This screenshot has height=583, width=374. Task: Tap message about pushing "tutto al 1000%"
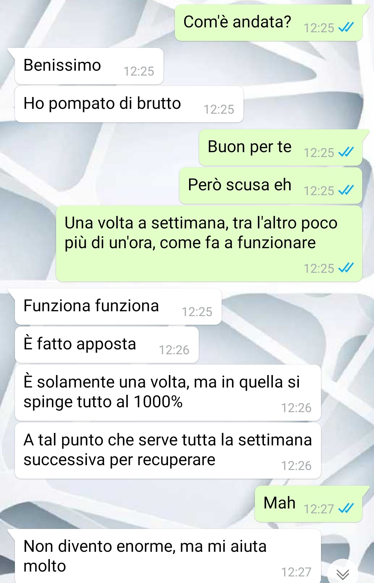point(168,393)
